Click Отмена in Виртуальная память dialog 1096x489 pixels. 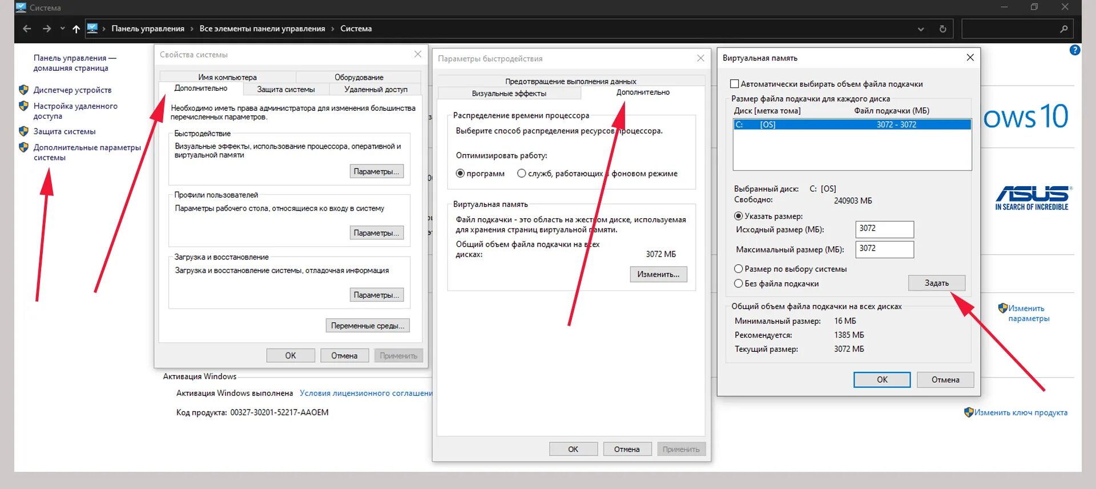pyautogui.click(x=945, y=379)
